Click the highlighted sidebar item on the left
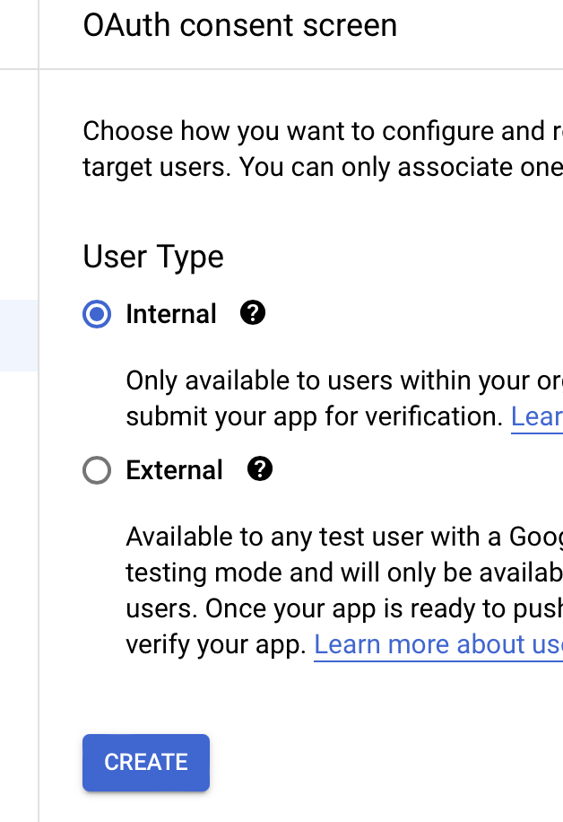563x822 pixels. 18,337
